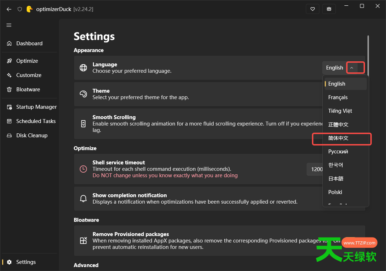Image resolution: width=386 pixels, height=271 pixels.
Task: Choose 日本語 language option
Action: point(346,179)
